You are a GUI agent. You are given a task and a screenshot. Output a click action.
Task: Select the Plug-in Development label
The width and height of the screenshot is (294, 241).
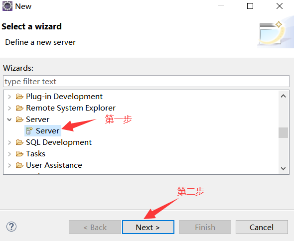tap(64, 97)
